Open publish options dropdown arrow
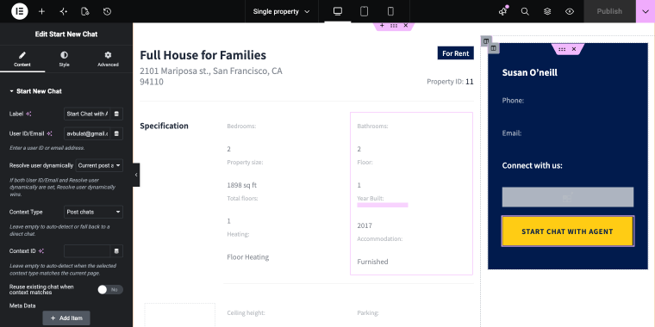Screen dimensions: 655x327 pos(645,11)
